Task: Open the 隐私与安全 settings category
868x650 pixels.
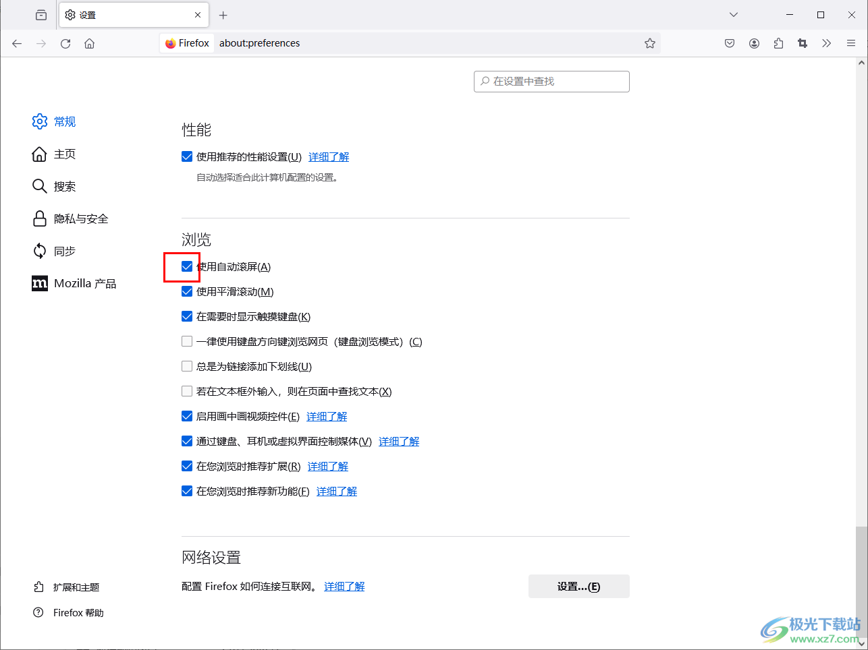Action: click(x=70, y=218)
